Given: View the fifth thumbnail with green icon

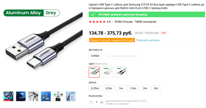Looking at the screenshot, I should coord(58,96).
